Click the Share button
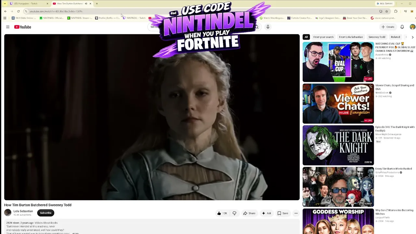This screenshot has width=416, height=234. pyautogui.click(x=249, y=213)
